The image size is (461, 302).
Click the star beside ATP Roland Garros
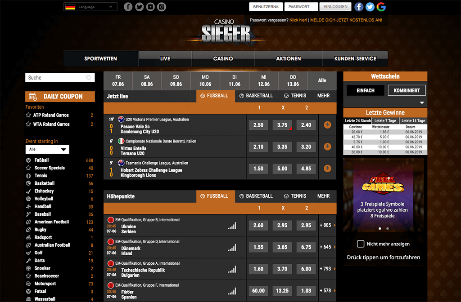(x=28, y=115)
